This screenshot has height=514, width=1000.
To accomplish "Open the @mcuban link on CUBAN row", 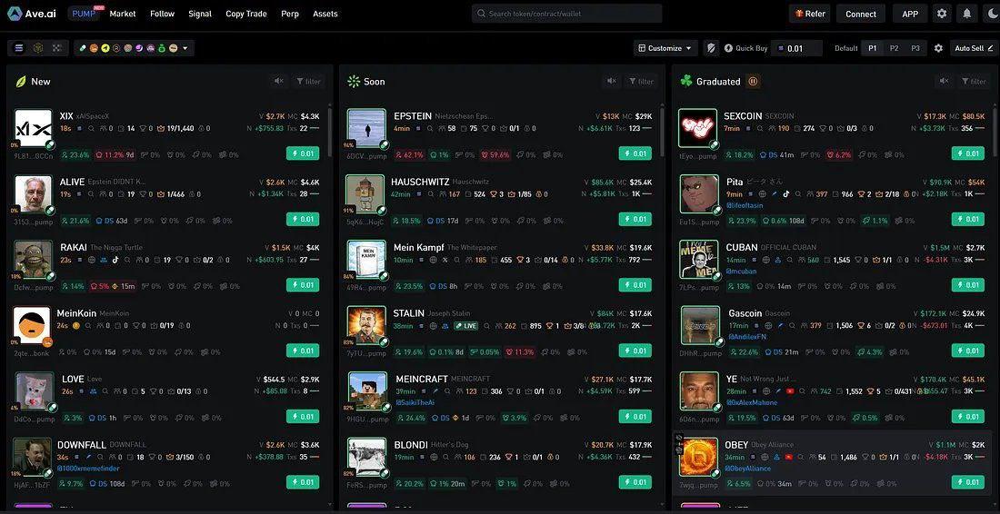I will point(741,271).
